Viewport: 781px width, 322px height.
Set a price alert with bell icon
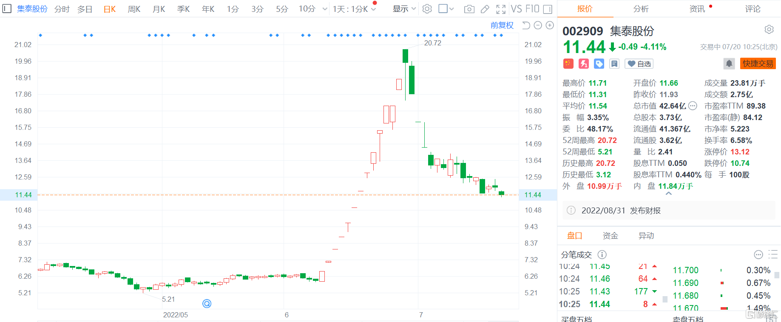tap(729, 64)
